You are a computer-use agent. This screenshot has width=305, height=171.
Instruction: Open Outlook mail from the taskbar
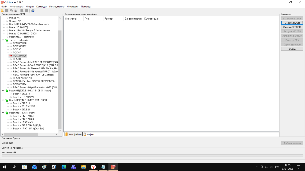[34, 167]
